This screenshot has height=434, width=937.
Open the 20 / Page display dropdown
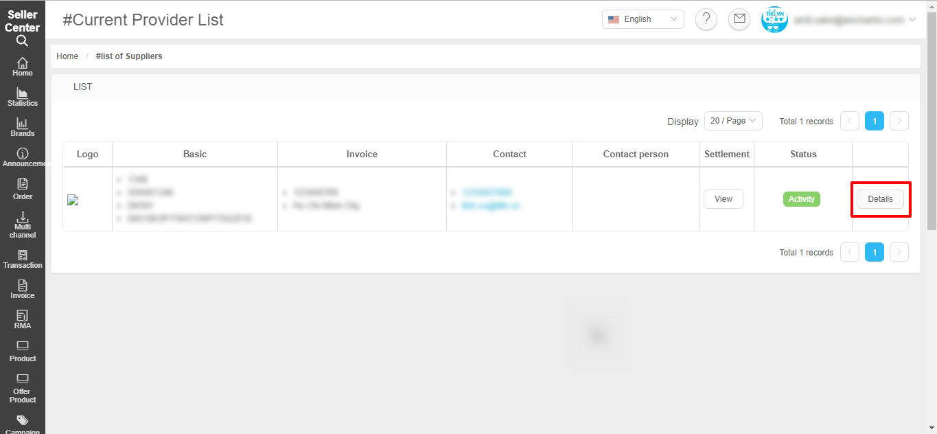[733, 121]
